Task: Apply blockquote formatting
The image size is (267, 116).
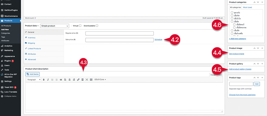Action: coord(61,79)
